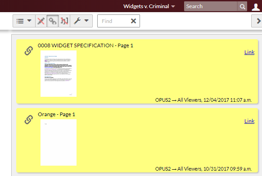Screen dimensions: 262x176
Task: Open Link for Orange - Page 1
Action: click(249, 121)
